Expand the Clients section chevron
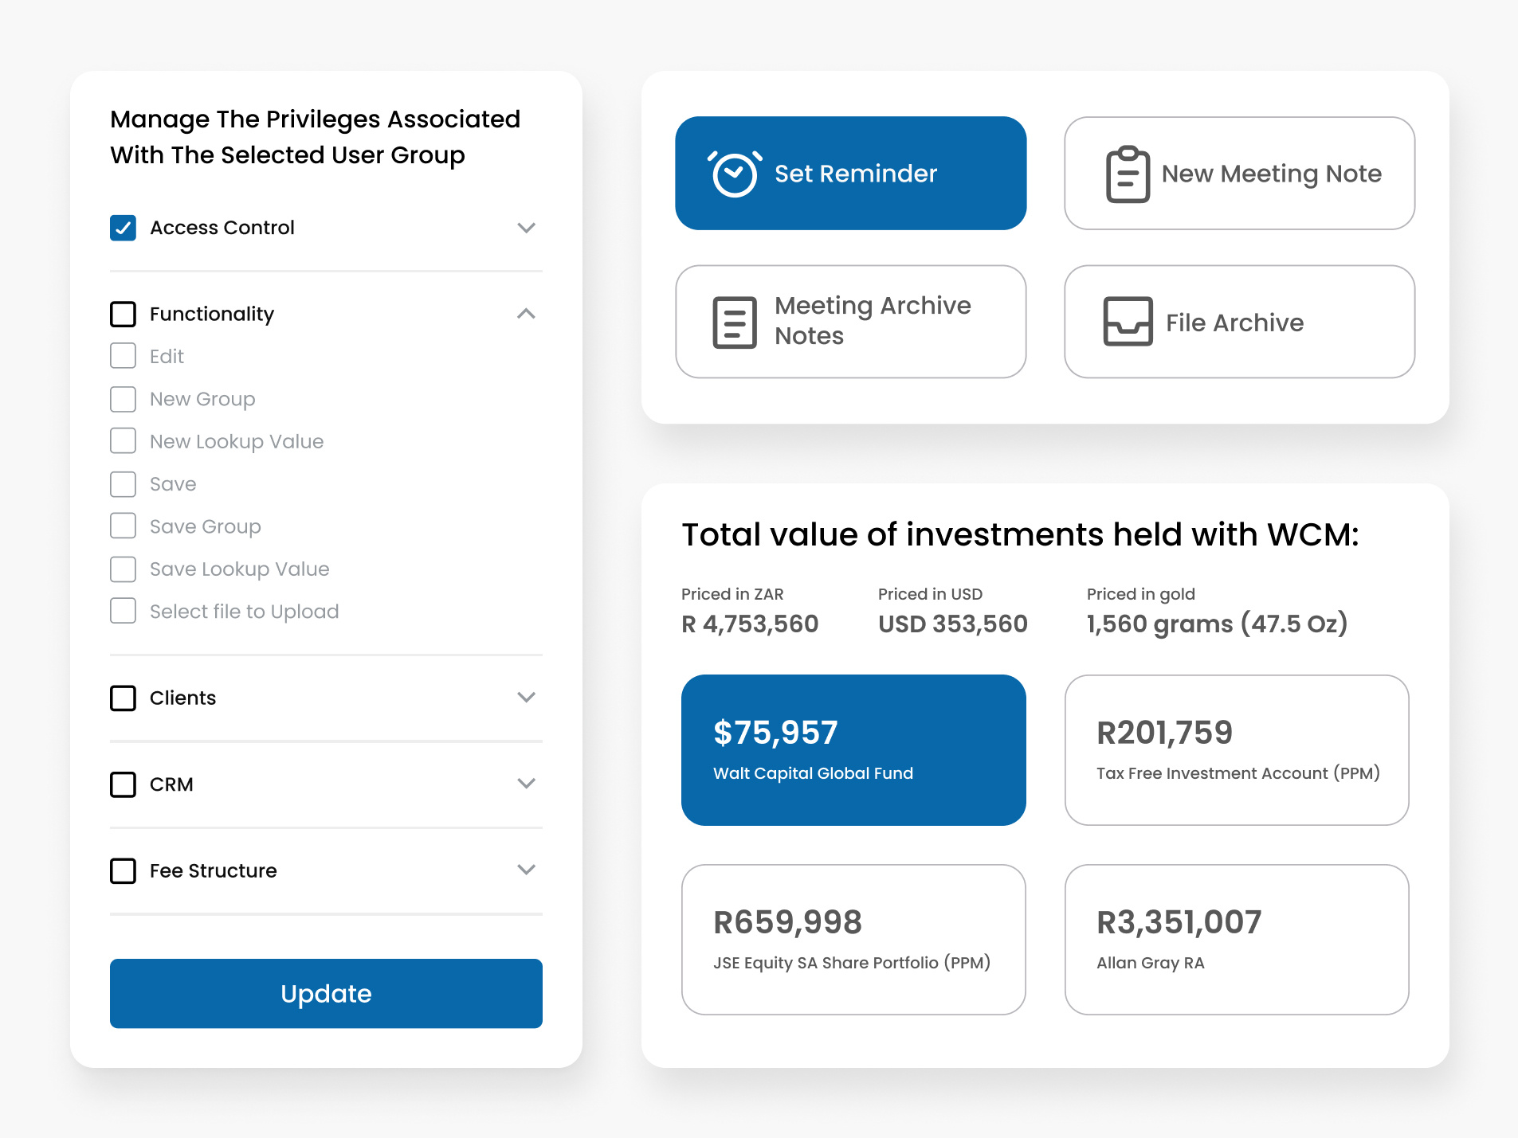The width and height of the screenshot is (1518, 1138). pos(526,698)
